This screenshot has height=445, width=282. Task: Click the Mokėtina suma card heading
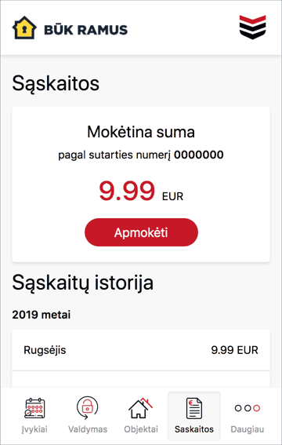tap(141, 132)
